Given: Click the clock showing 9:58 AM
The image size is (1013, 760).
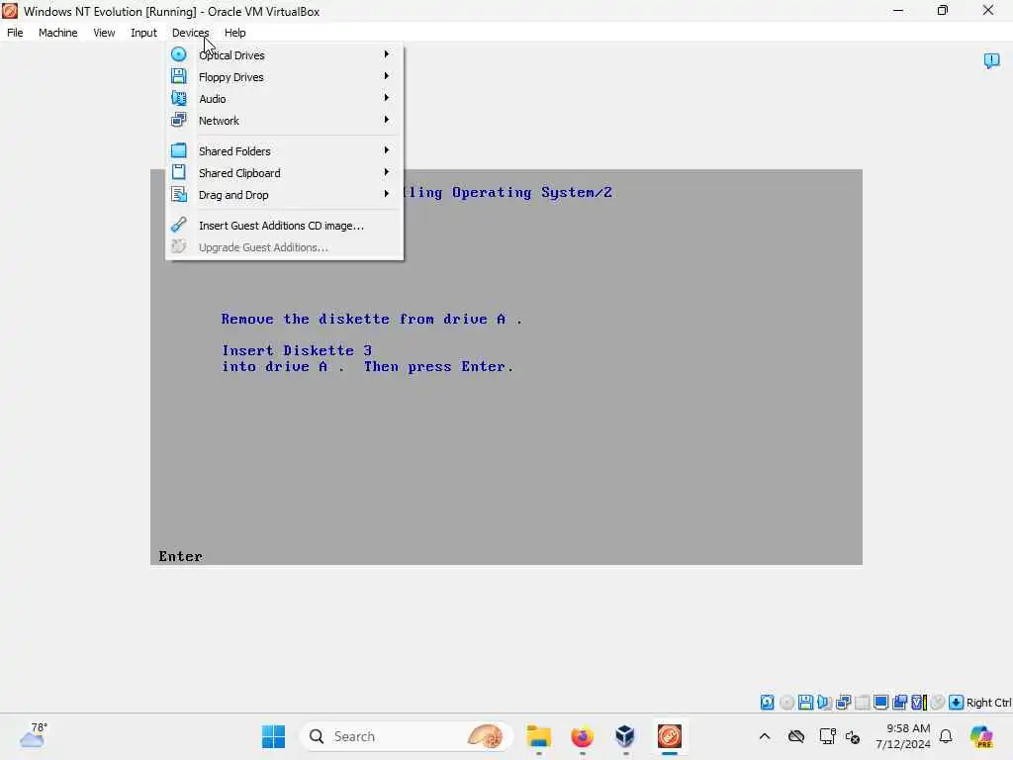Looking at the screenshot, I should [x=902, y=736].
